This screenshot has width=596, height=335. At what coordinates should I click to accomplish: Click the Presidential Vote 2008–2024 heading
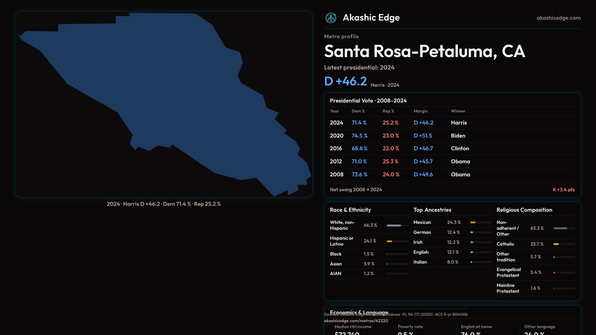(368, 101)
